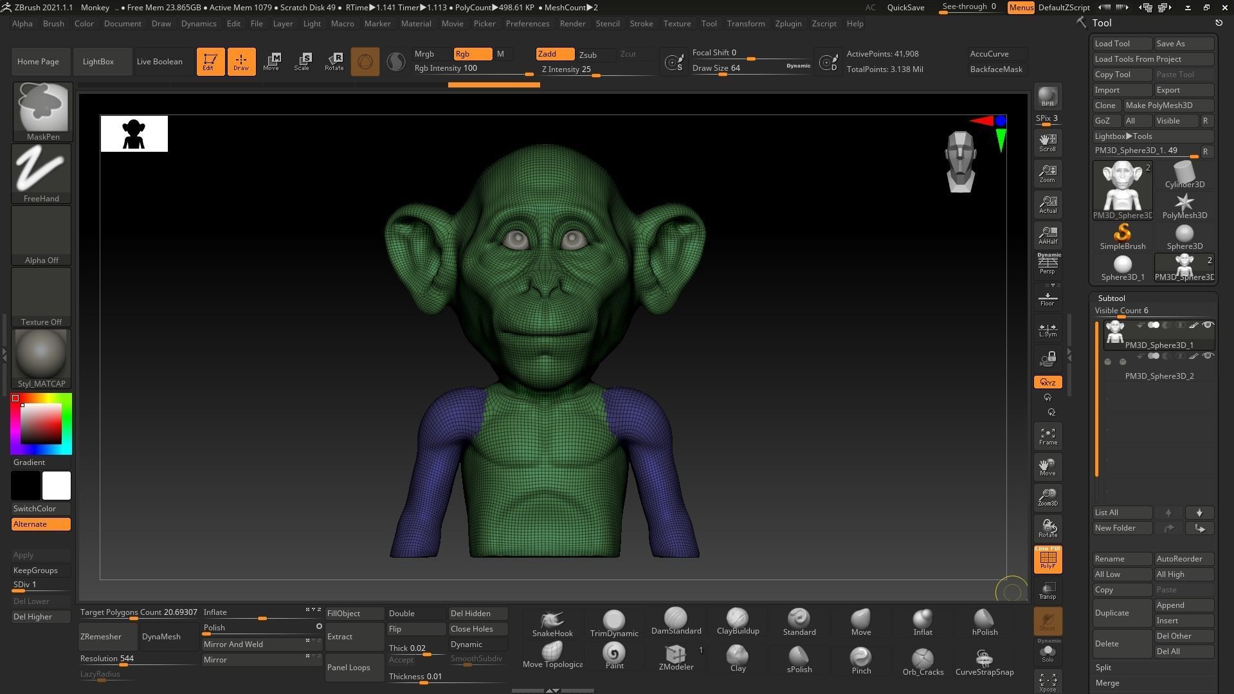Select the ClayBuildup brush
Image resolution: width=1234 pixels, height=694 pixels.
(738, 622)
